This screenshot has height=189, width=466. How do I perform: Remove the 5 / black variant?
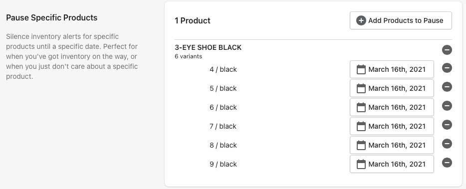tap(447, 87)
